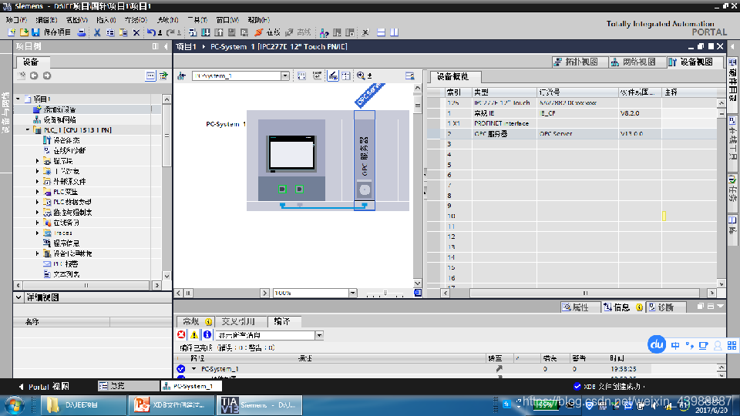Image resolution: width=740 pixels, height=416 pixels.
Task: Click the copy icon
Action: pyautogui.click(x=110, y=32)
